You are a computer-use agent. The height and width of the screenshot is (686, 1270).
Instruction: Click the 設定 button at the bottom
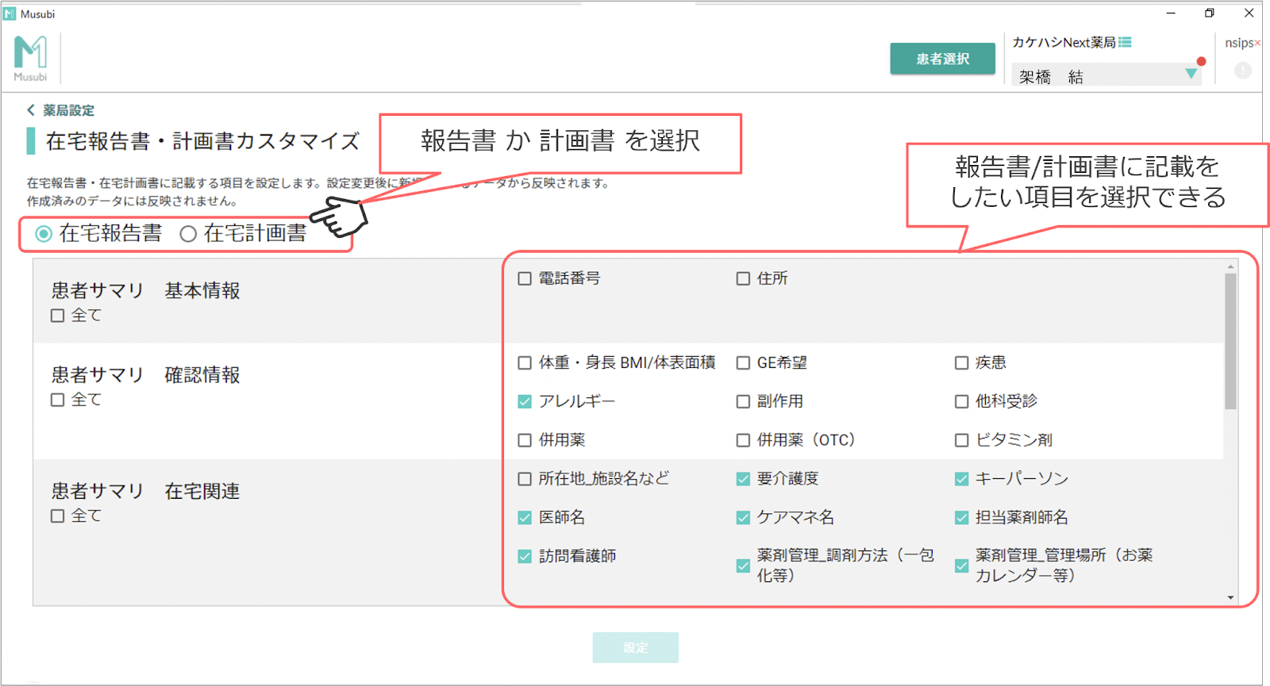(x=635, y=647)
